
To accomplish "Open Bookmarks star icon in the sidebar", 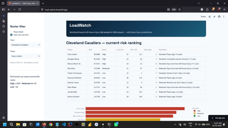I will pyautogui.click(x=4, y=32).
